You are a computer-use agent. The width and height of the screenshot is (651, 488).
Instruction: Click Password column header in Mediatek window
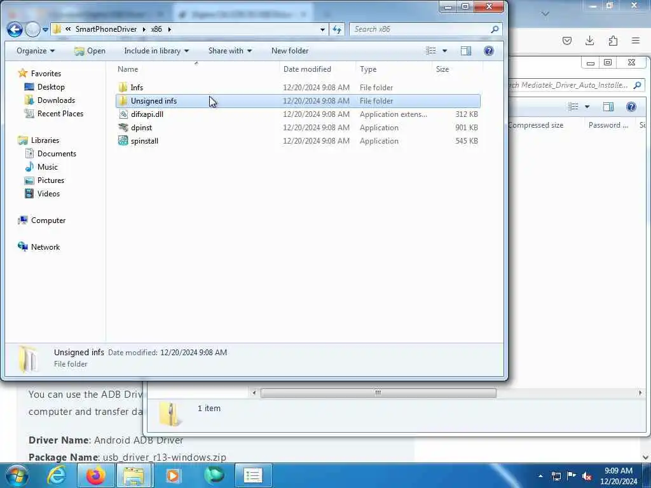click(608, 125)
